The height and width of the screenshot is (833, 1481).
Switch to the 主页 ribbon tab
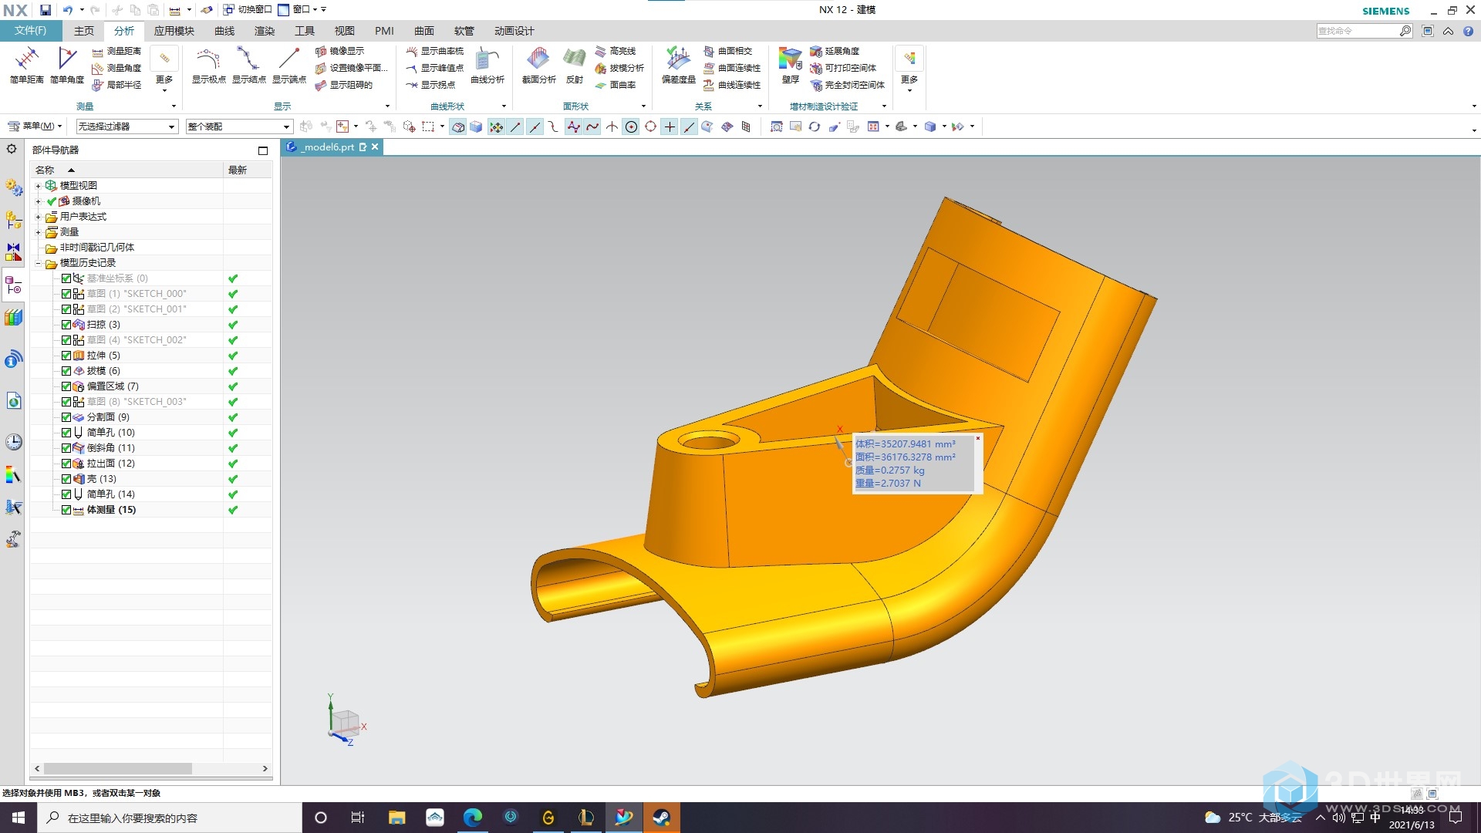pyautogui.click(x=84, y=31)
